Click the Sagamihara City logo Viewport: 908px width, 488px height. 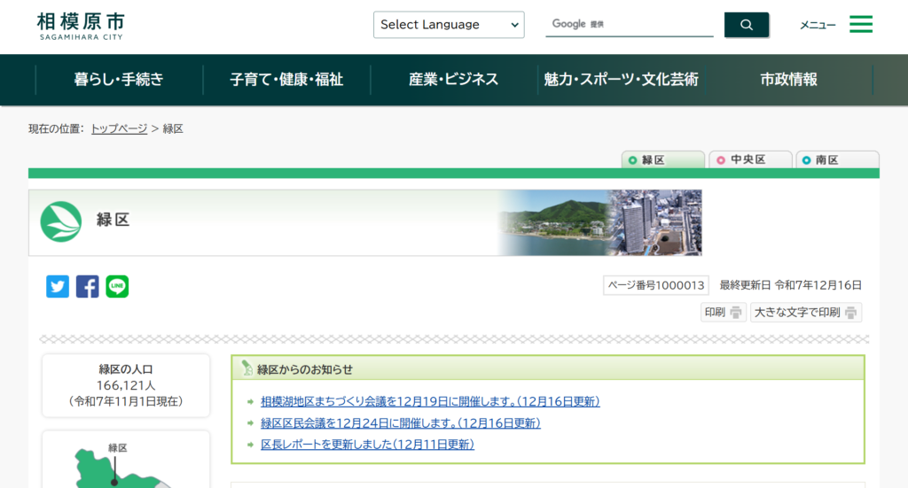81,26
